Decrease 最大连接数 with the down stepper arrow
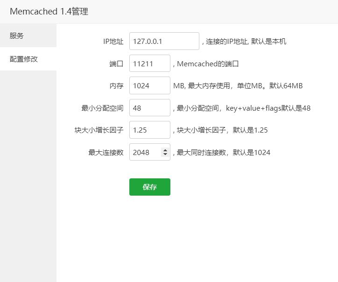This screenshot has width=338, height=282. (165, 154)
